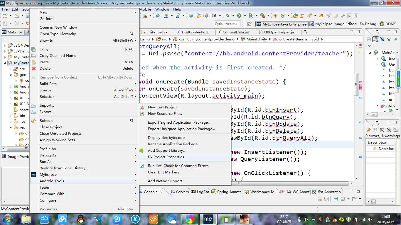Choose Fix Project Properties
401x225 pixels.
(184, 157)
